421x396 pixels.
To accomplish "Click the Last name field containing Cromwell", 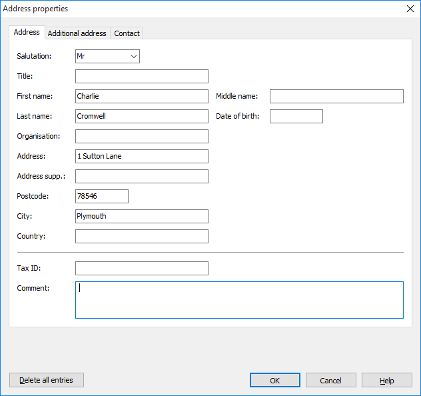I will (x=141, y=116).
